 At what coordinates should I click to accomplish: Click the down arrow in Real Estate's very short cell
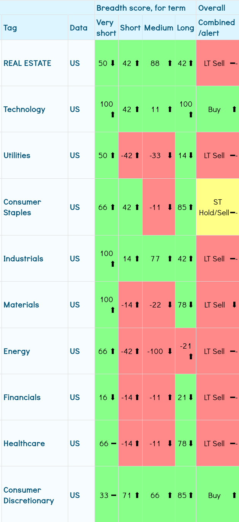[113, 63]
